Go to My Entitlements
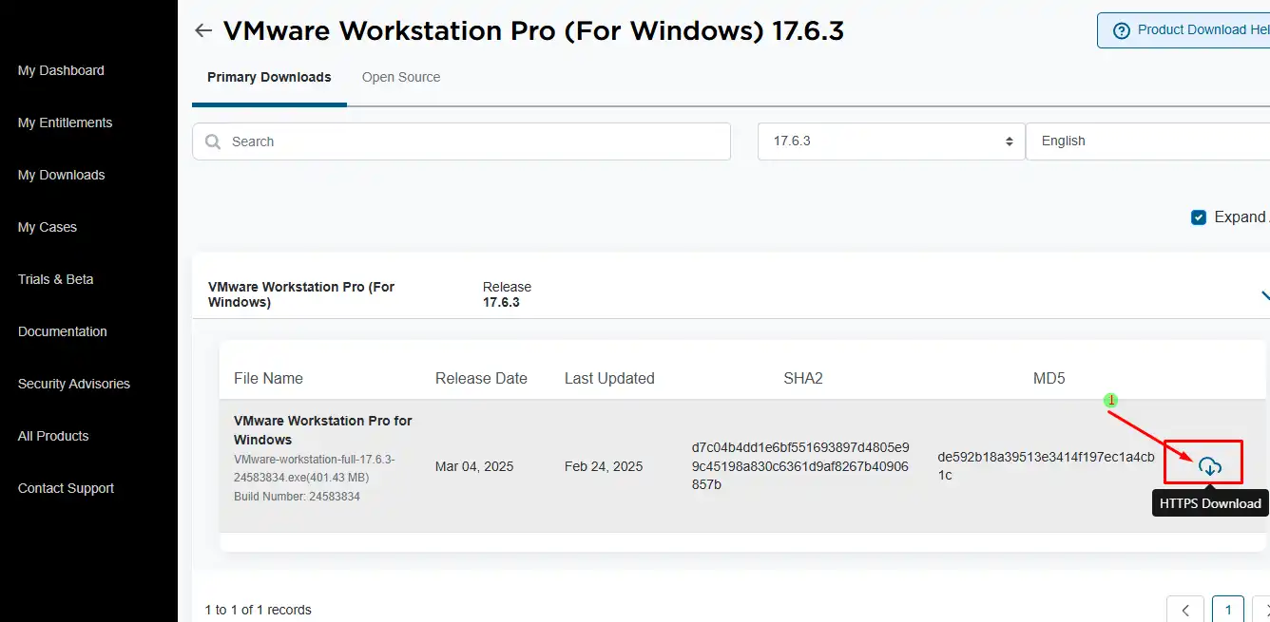 [x=65, y=123]
